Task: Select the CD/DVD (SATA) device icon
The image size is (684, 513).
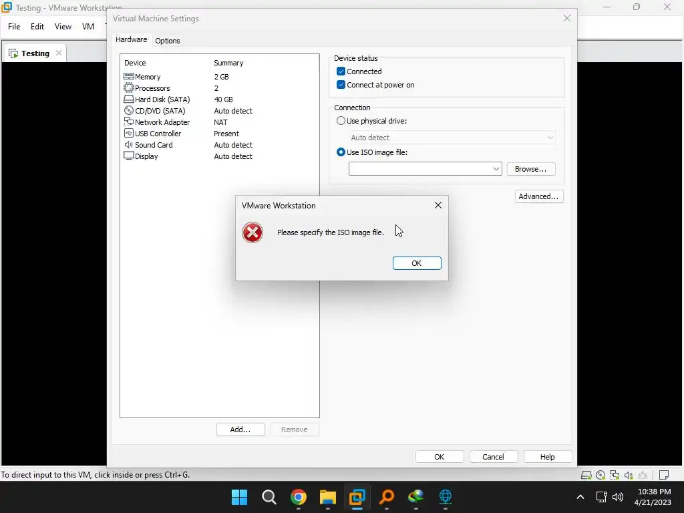Action: [129, 110]
